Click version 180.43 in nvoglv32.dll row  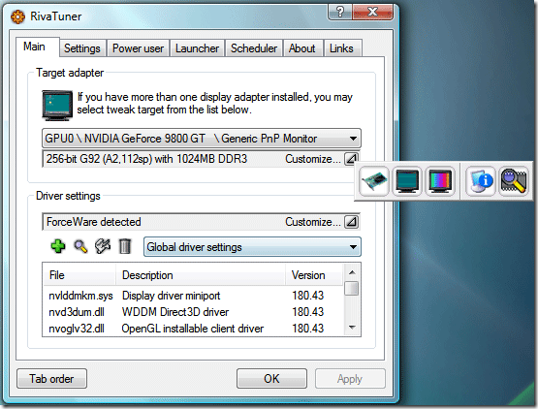click(307, 329)
